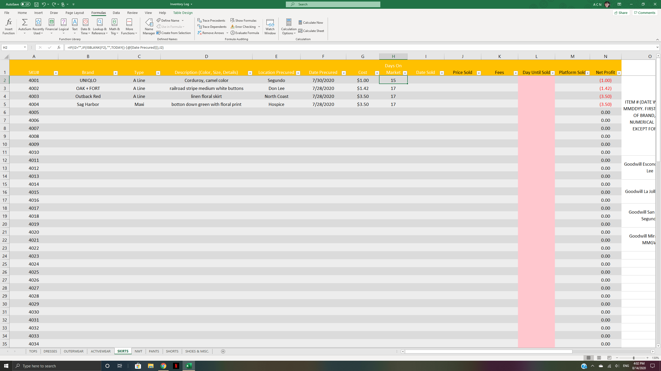
Task: Open the Financial functions library
Action: (x=51, y=26)
